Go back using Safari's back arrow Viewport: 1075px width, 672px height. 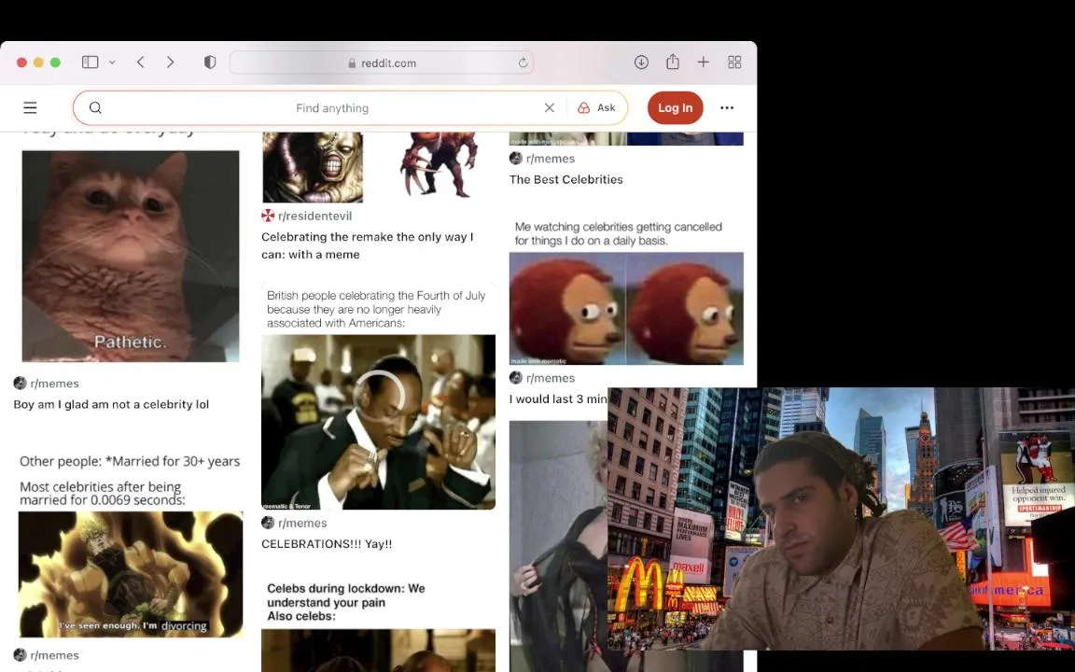coord(141,63)
